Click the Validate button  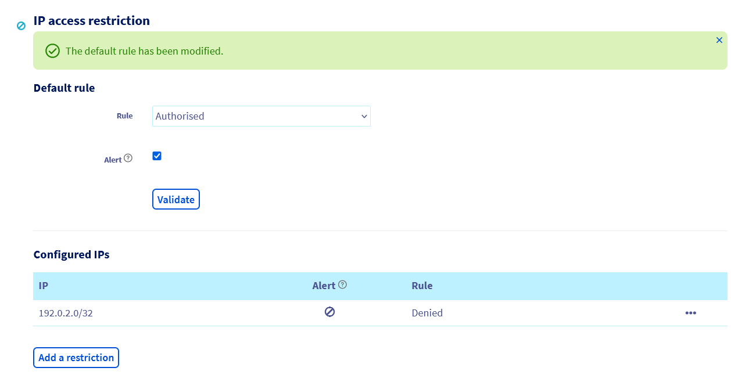175,199
